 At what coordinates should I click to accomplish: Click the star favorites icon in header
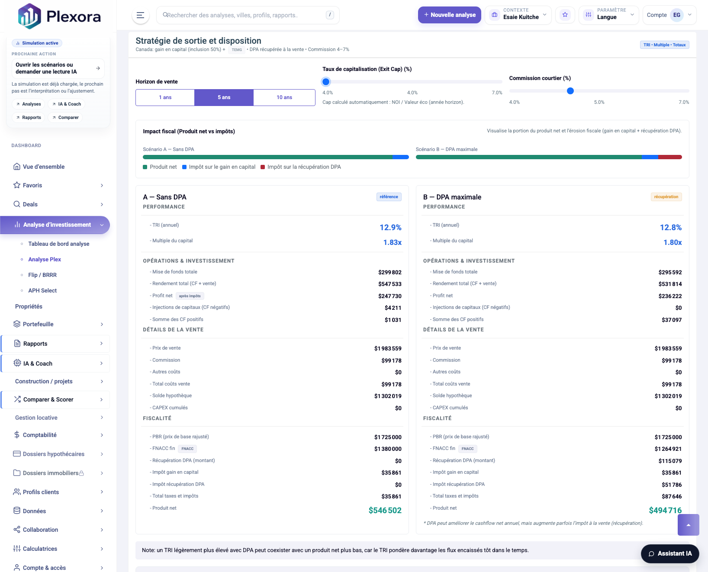click(565, 15)
